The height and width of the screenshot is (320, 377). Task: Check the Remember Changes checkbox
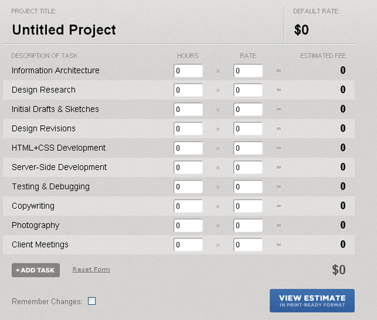click(x=92, y=301)
